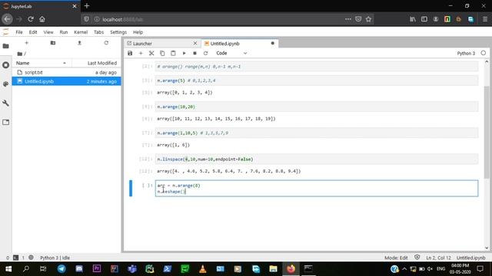The image size is (492, 276).
Task: Open the File menu
Action: (19, 32)
